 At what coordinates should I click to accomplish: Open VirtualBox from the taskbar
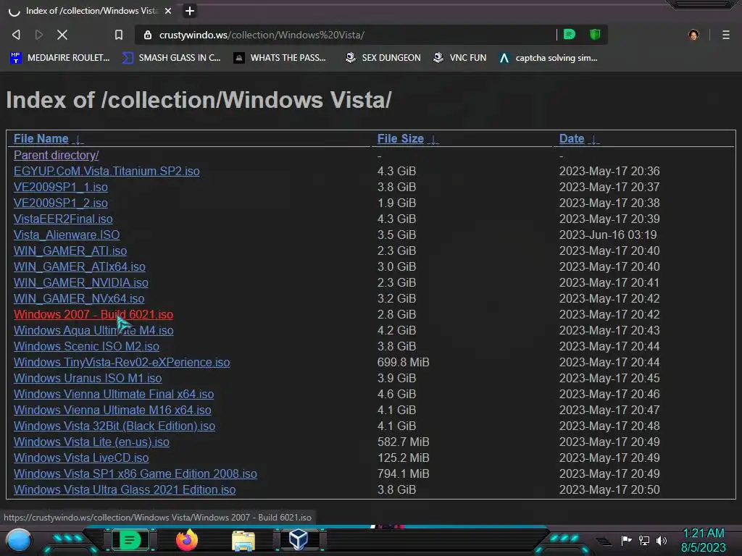299,539
